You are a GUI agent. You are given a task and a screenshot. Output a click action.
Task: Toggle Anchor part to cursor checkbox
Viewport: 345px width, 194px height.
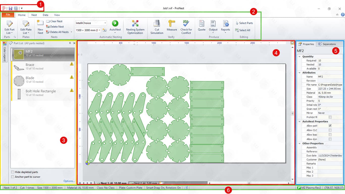[13, 177]
